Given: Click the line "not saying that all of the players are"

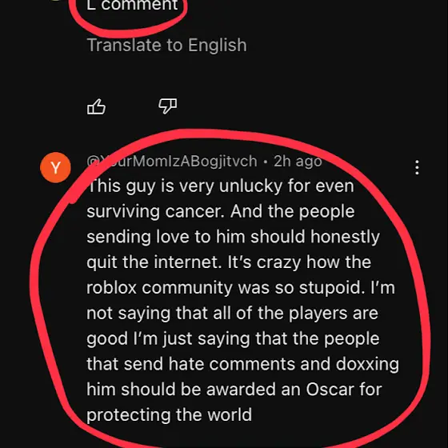Looking at the screenshot, I should (x=232, y=314).
